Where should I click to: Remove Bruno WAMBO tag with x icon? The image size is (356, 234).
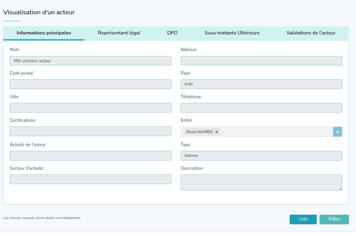216,132
